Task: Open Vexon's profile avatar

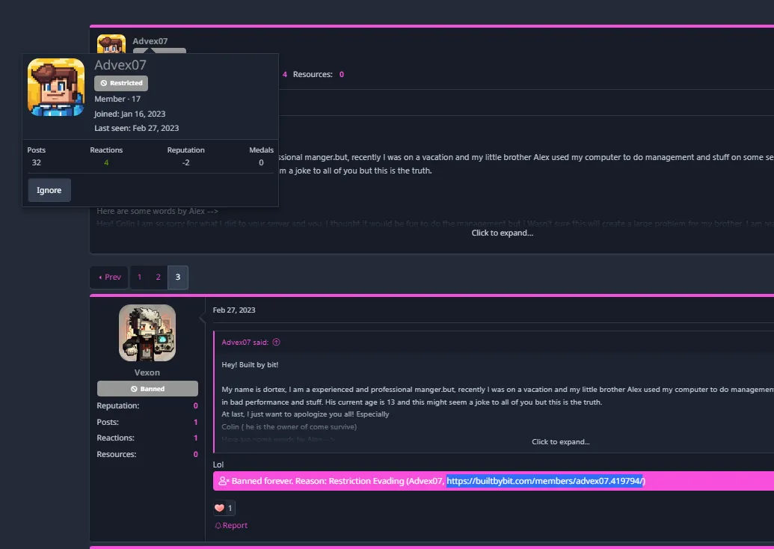Action: pos(147,333)
